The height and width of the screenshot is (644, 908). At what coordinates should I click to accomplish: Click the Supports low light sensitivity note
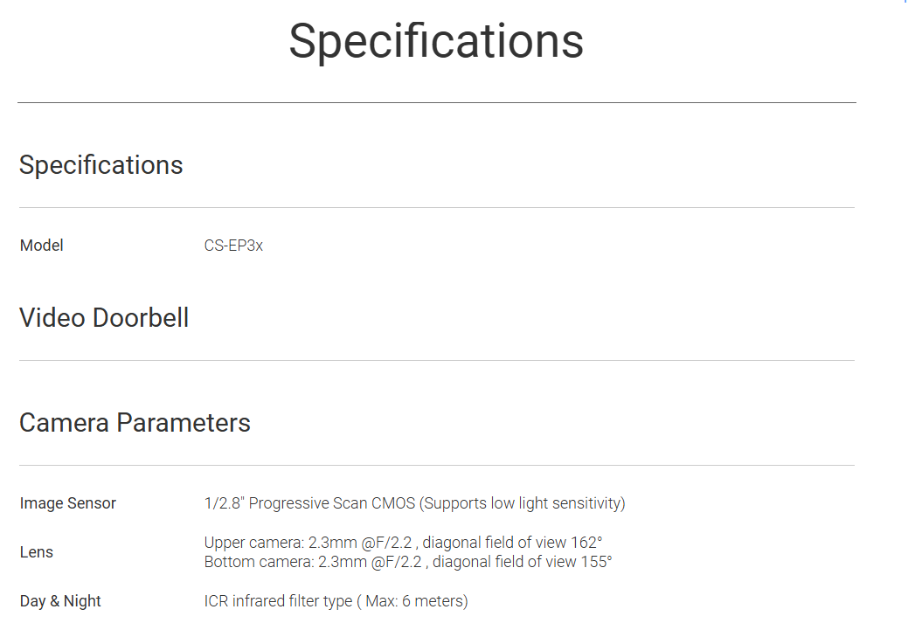[x=523, y=503]
